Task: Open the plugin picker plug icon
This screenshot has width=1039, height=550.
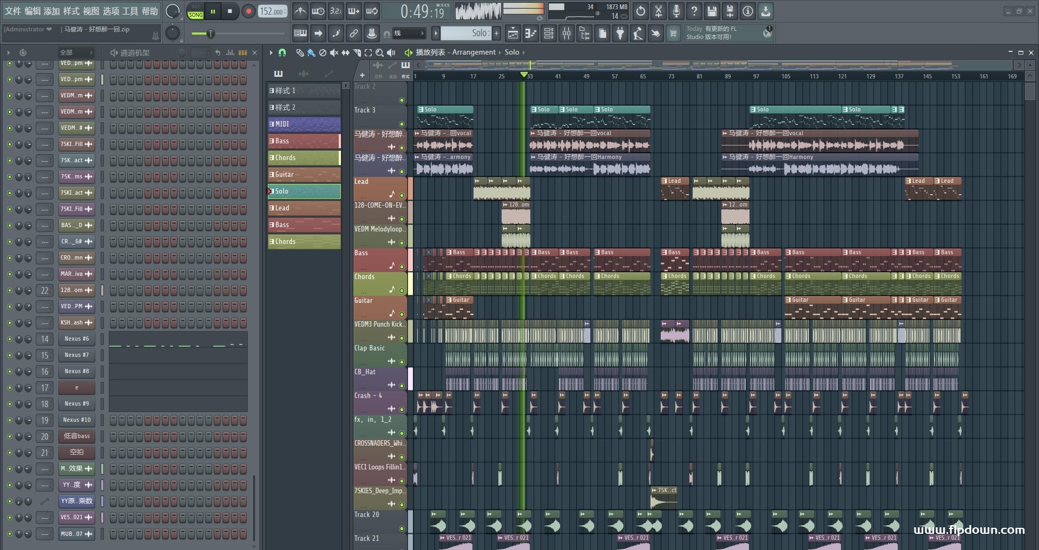Action: (620, 34)
